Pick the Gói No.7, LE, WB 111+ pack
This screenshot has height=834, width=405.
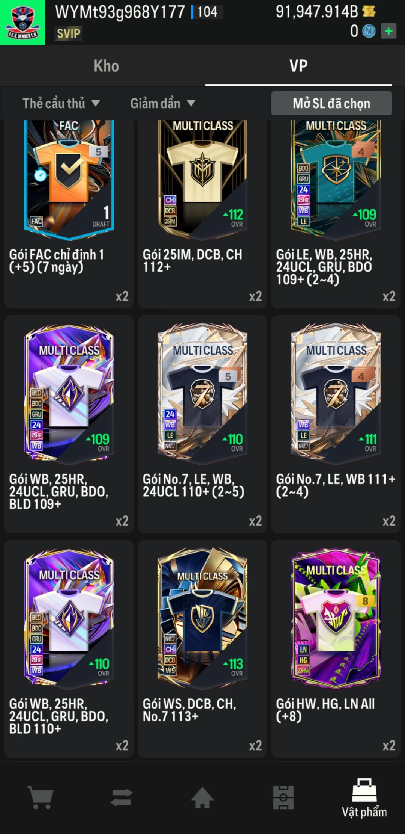(x=336, y=424)
